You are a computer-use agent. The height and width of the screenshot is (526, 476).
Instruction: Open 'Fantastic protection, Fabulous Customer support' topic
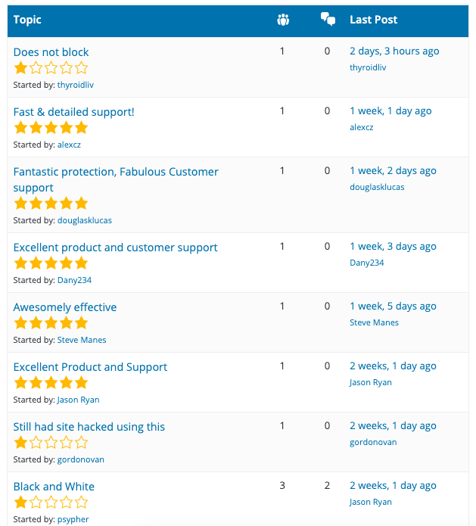click(116, 179)
